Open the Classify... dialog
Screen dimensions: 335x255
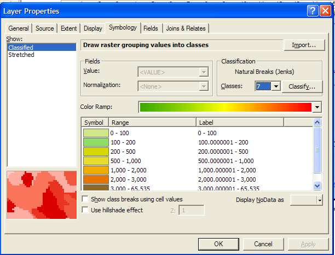302,86
